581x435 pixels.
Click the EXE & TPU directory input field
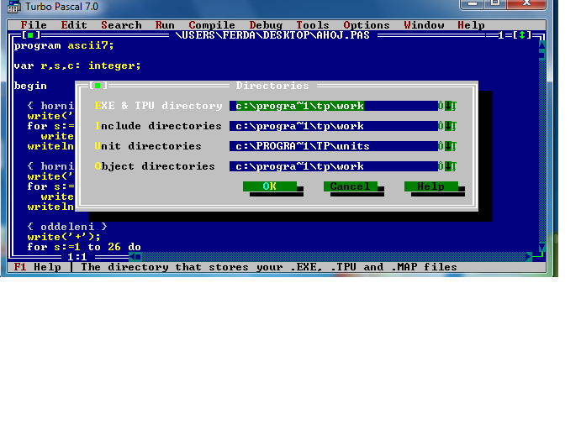click(x=334, y=106)
